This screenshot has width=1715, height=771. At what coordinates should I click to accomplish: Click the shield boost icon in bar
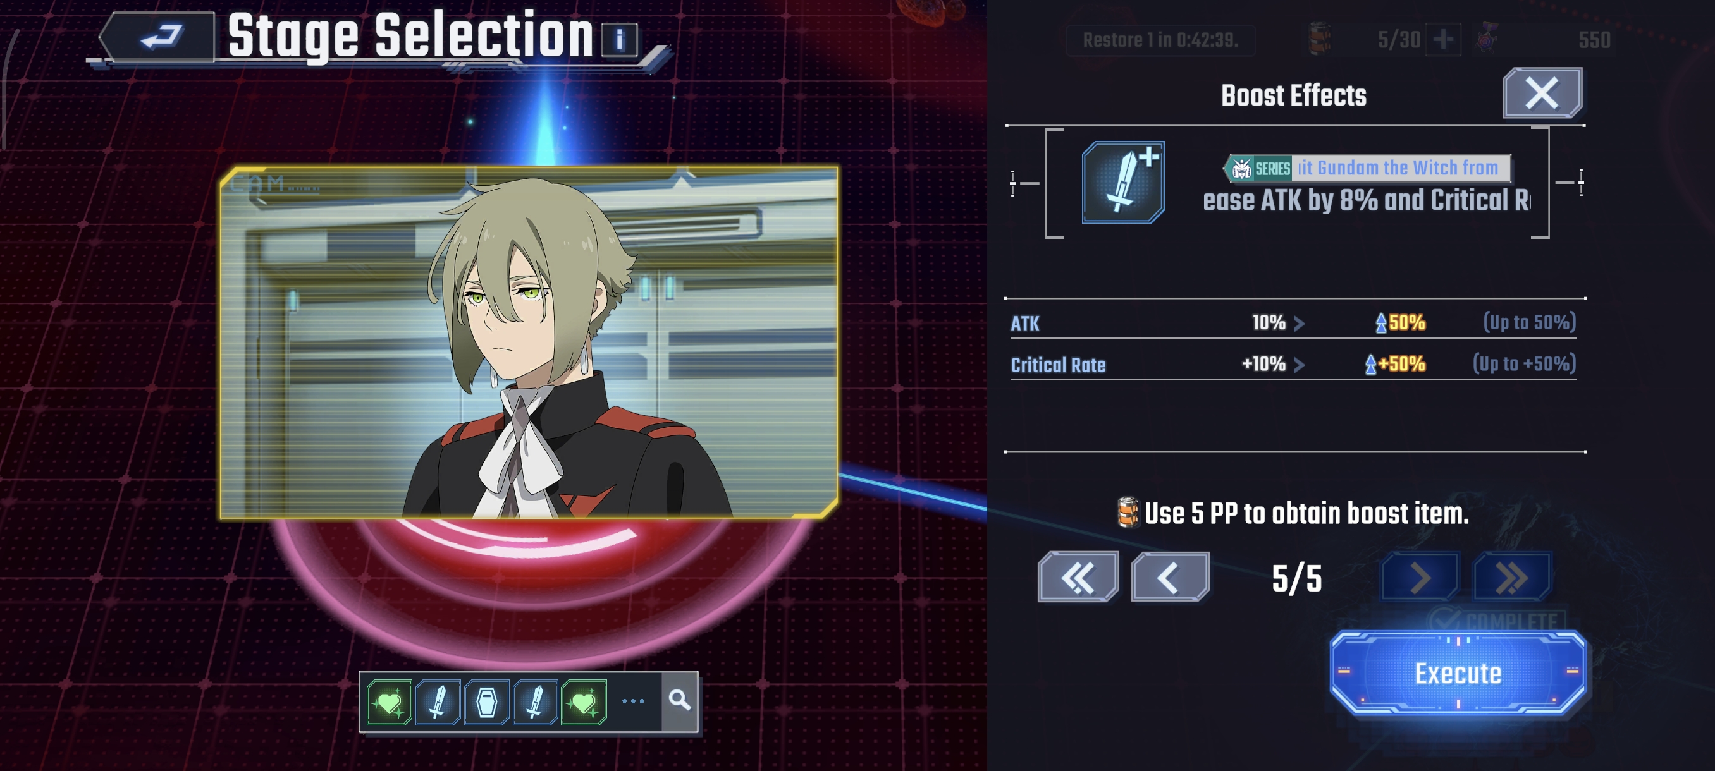[487, 702]
